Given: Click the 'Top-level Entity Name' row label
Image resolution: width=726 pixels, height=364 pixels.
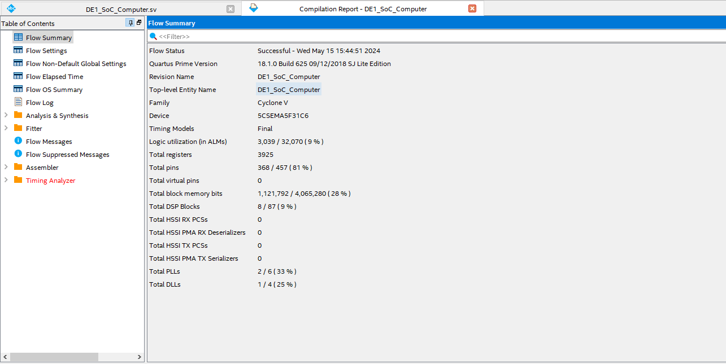Looking at the screenshot, I should [x=182, y=90].
